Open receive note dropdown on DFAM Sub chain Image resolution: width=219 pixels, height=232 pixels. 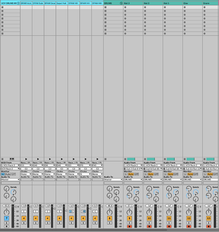pos(38,165)
